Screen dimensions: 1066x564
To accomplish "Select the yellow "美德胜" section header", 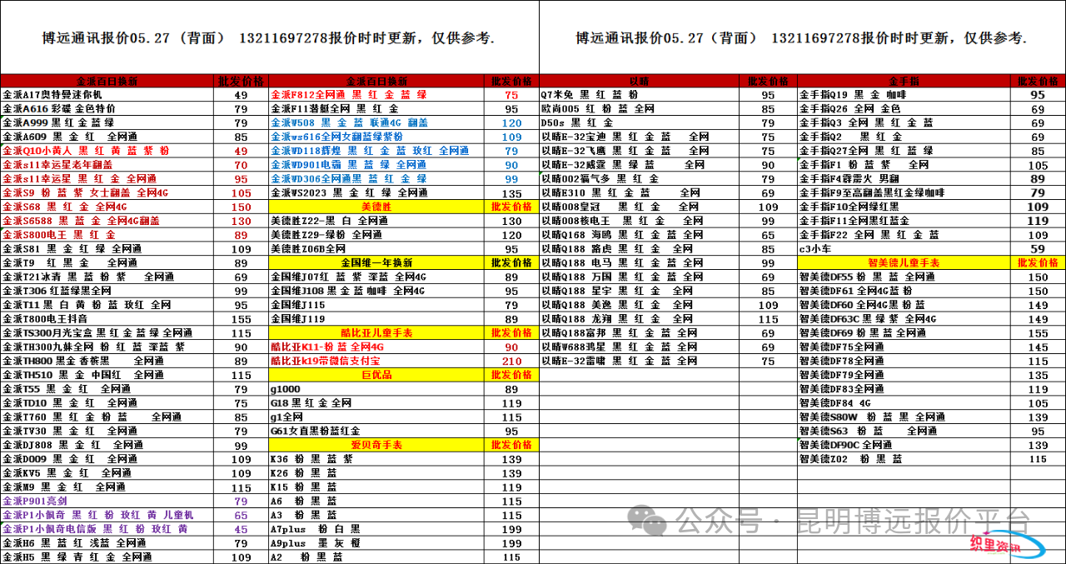I will pos(376,207).
